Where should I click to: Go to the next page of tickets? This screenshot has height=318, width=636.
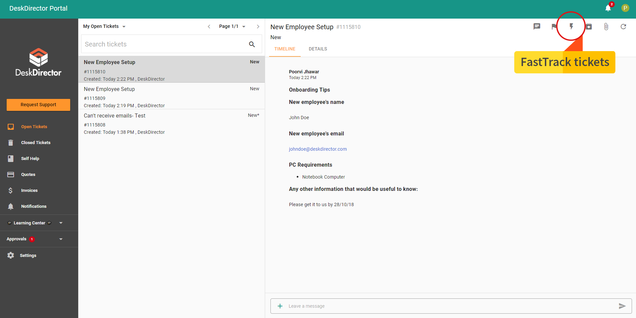click(x=258, y=27)
